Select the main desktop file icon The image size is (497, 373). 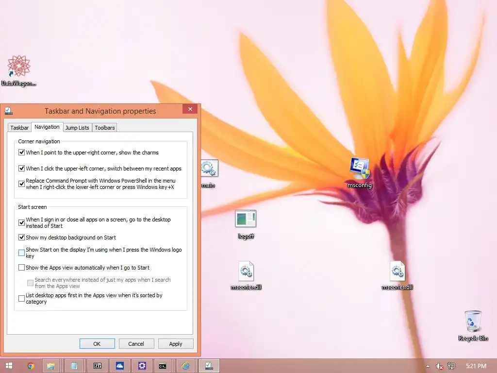(209, 174)
